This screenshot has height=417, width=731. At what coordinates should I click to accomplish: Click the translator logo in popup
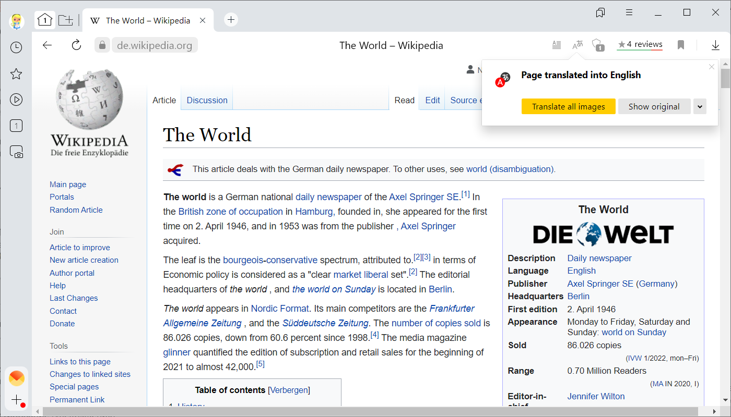click(503, 79)
